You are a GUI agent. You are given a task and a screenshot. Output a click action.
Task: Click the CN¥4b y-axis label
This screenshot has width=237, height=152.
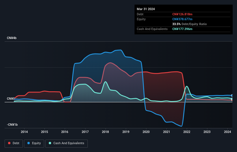[x=12, y=38]
